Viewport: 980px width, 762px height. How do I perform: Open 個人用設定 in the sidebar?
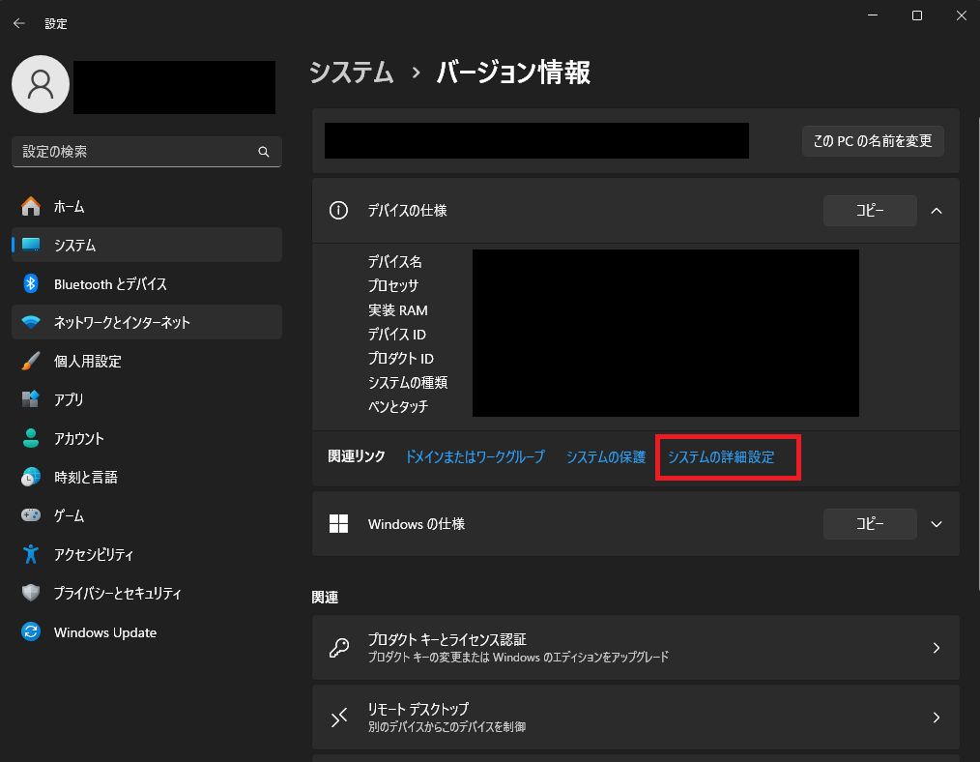click(x=147, y=362)
